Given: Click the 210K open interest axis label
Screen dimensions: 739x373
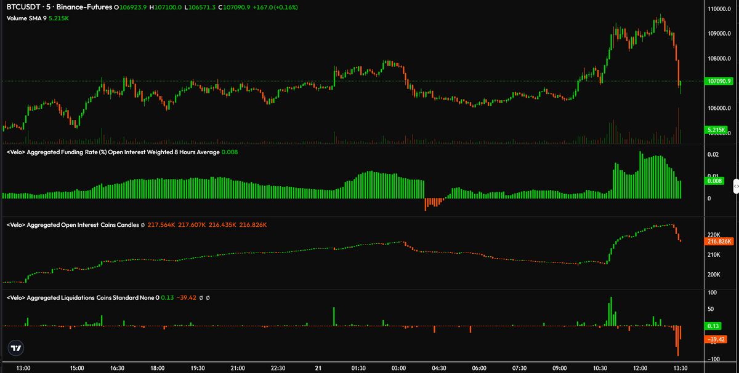Looking at the screenshot, I should coord(714,254).
